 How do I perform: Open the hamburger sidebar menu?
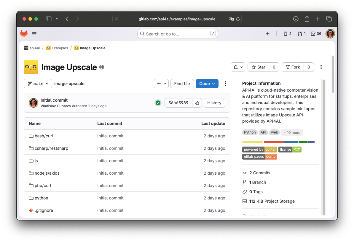coord(34,34)
